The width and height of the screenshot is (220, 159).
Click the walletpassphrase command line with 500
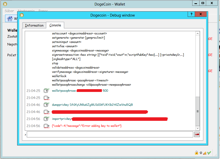click(x=80, y=91)
